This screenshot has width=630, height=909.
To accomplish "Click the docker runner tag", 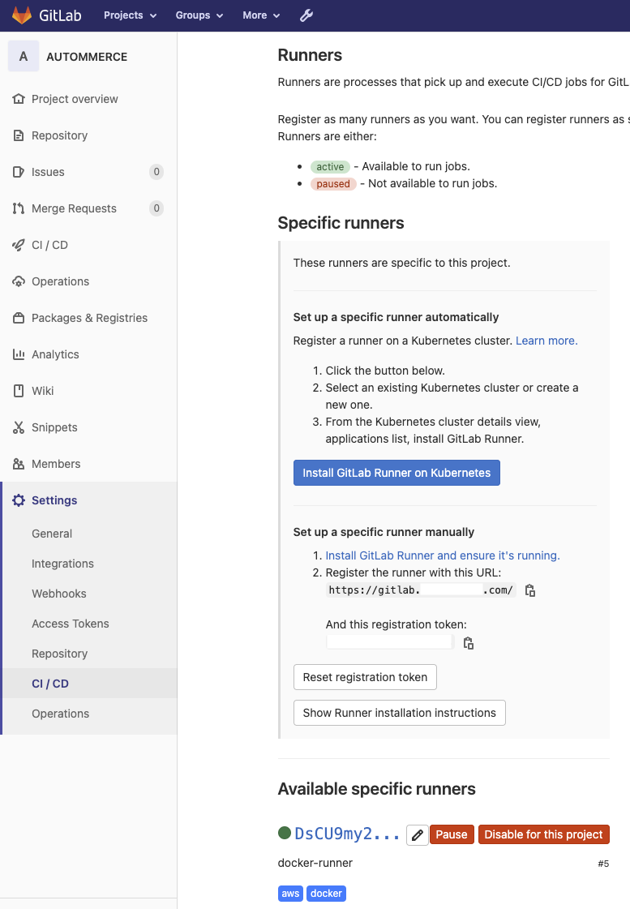I will coord(326,894).
